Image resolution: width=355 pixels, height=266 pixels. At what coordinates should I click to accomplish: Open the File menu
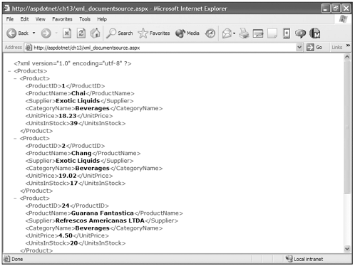pos(10,19)
